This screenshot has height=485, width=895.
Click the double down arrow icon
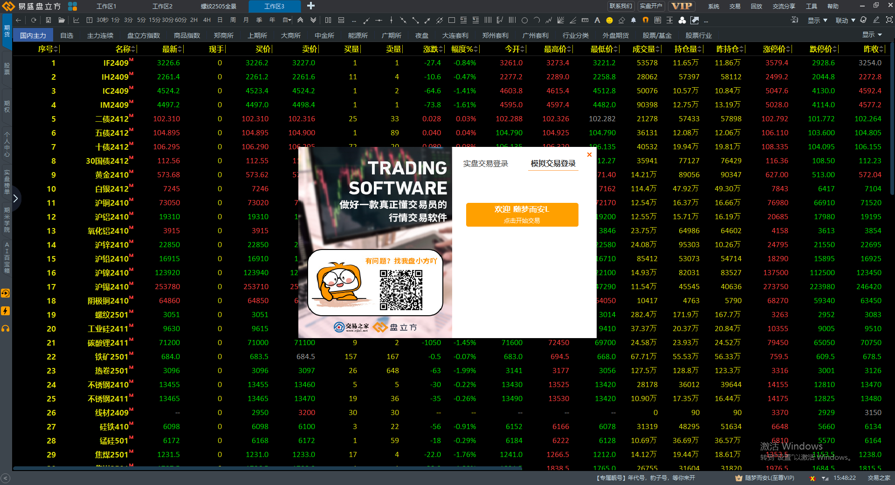click(313, 20)
